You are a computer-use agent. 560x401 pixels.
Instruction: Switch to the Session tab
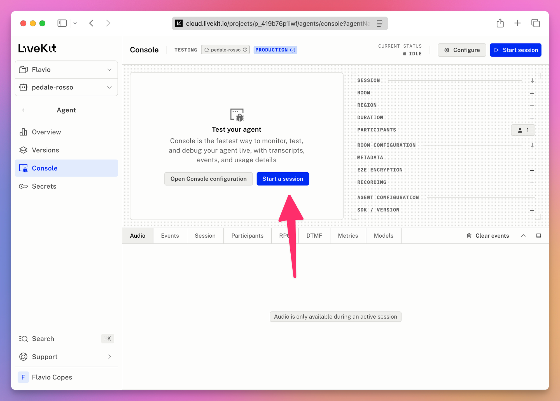point(205,236)
